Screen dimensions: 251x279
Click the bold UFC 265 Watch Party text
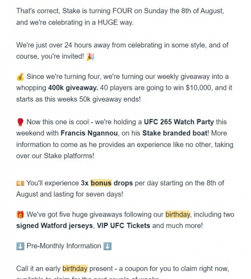[x=179, y=122]
